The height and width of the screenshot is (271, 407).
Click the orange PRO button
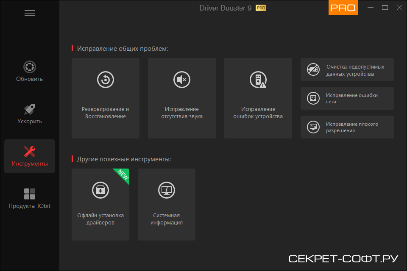[x=343, y=7]
